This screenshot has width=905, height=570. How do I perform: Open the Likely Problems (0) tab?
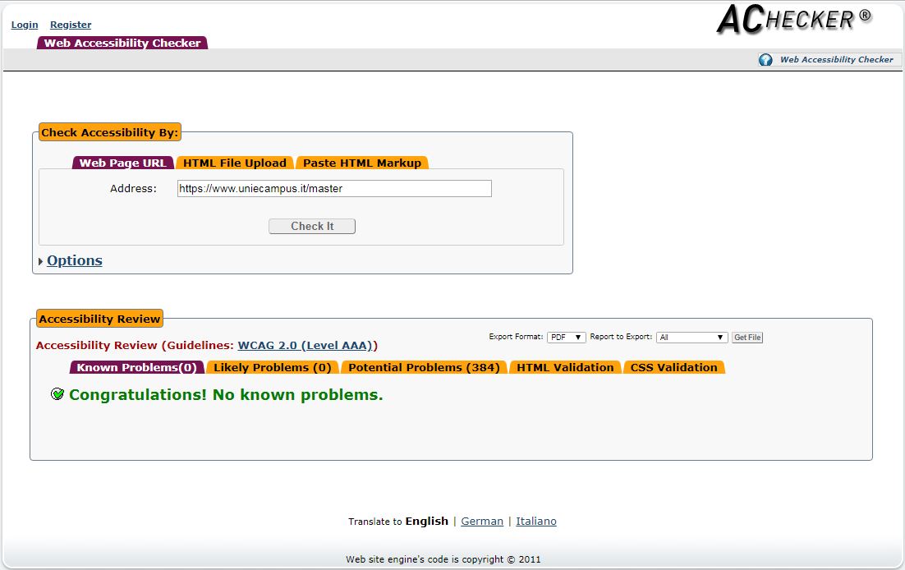(273, 367)
